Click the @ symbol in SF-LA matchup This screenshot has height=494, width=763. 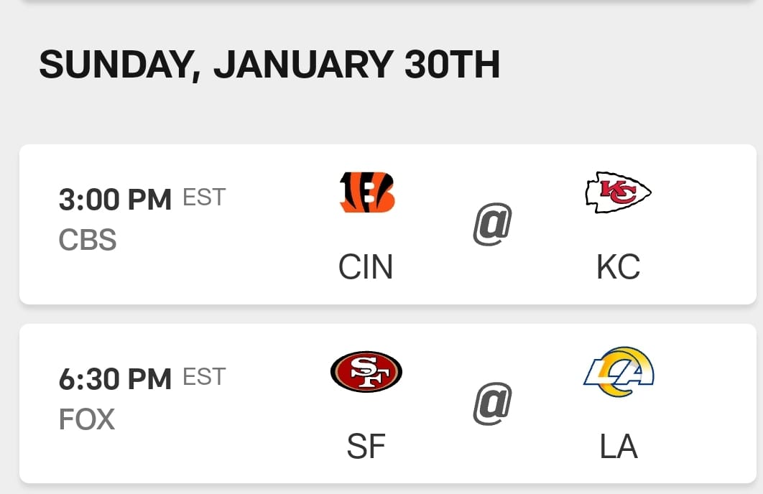[492, 405]
